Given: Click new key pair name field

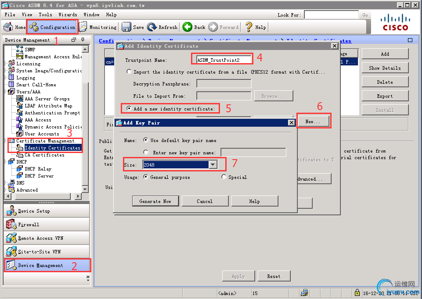Looking at the screenshot, I should click(253, 152).
